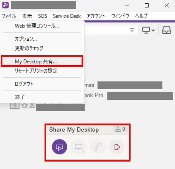The width and height of the screenshot is (175, 169).
Task: Maximize the application window
Action: (147, 5)
